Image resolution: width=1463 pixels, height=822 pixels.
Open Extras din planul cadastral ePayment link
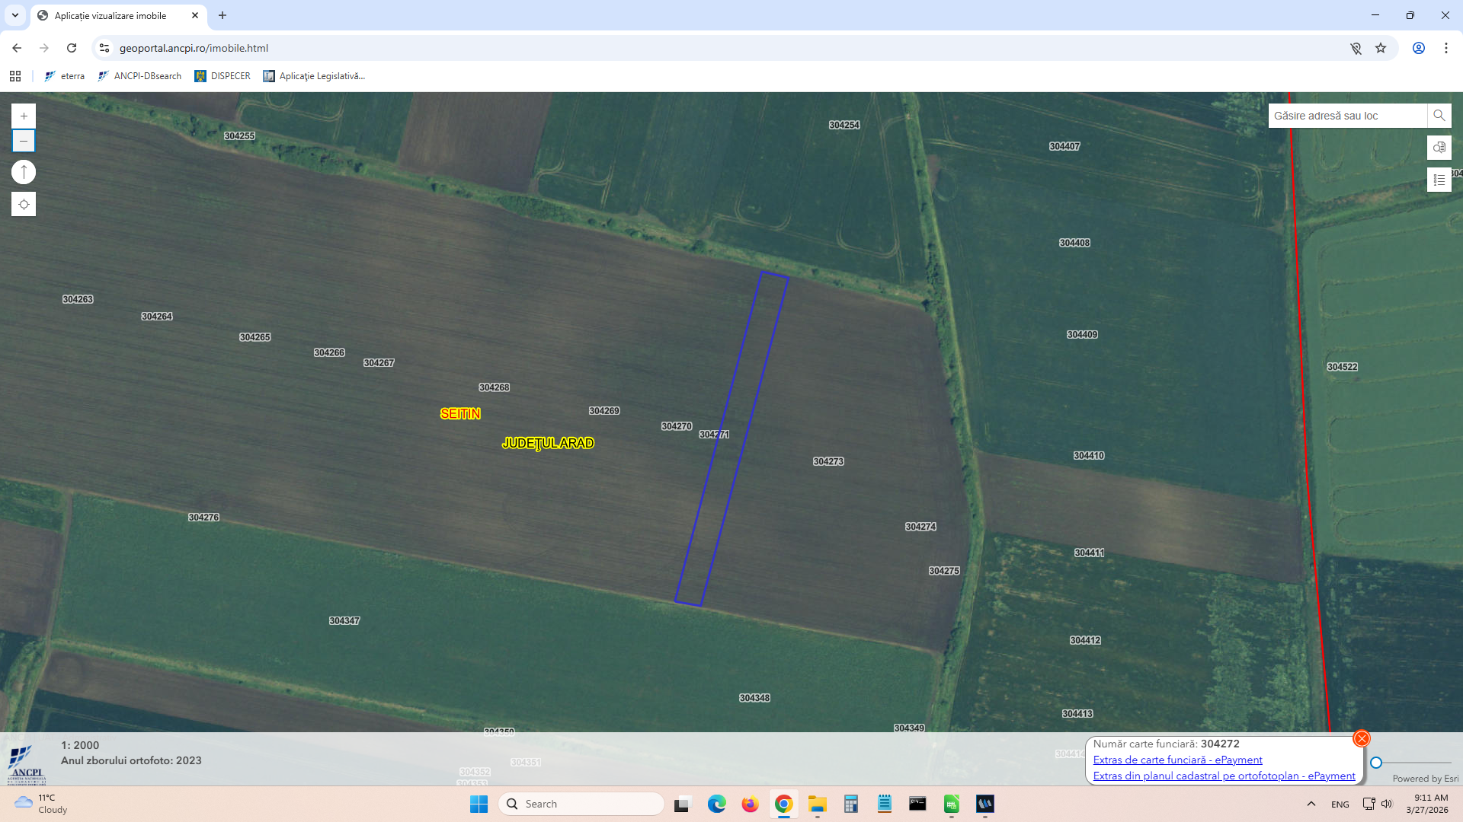point(1224,776)
